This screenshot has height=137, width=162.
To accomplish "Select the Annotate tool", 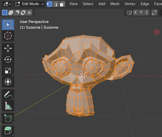I will (x=8, y=94).
